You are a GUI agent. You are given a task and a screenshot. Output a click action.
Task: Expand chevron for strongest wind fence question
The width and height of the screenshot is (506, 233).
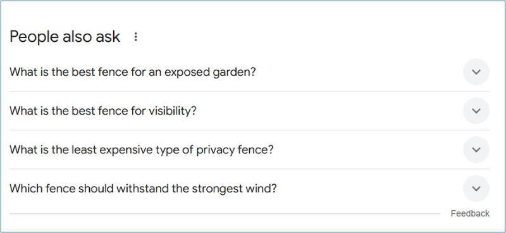(x=476, y=189)
